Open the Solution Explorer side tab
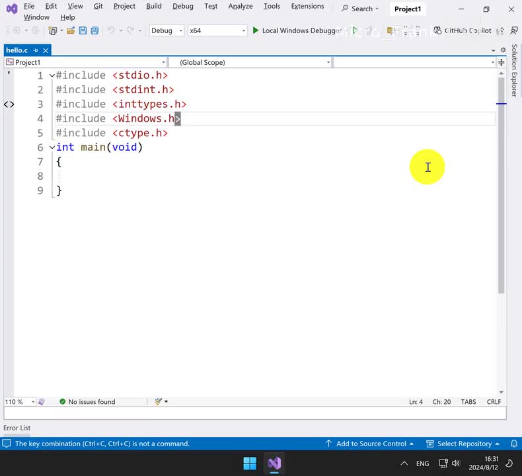Screen dimensions: 522x476 tap(514, 70)
